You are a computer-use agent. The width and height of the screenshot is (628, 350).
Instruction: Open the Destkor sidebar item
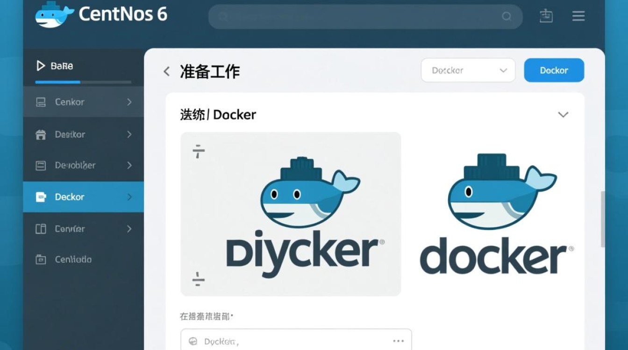tap(84, 134)
